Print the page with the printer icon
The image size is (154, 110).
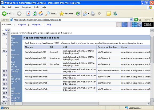[93, 14]
